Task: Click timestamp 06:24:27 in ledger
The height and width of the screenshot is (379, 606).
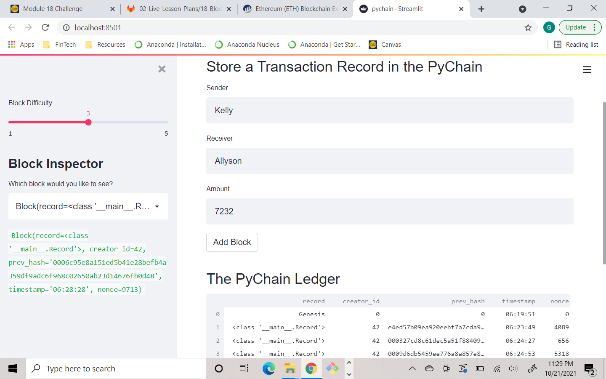Action: pyautogui.click(x=520, y=341)
